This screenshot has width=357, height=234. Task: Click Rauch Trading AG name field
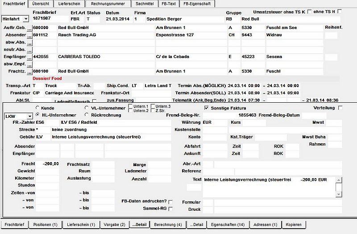(106, 35)
